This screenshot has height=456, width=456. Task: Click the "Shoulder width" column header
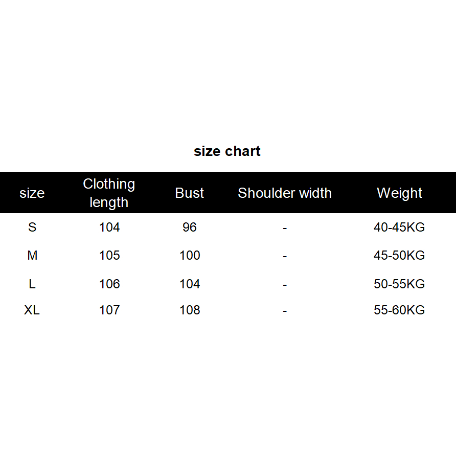coord(285,193)
